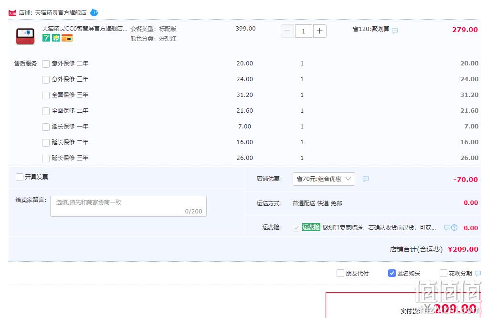Click the store total ¥209.00

click(x=463, y=249)
